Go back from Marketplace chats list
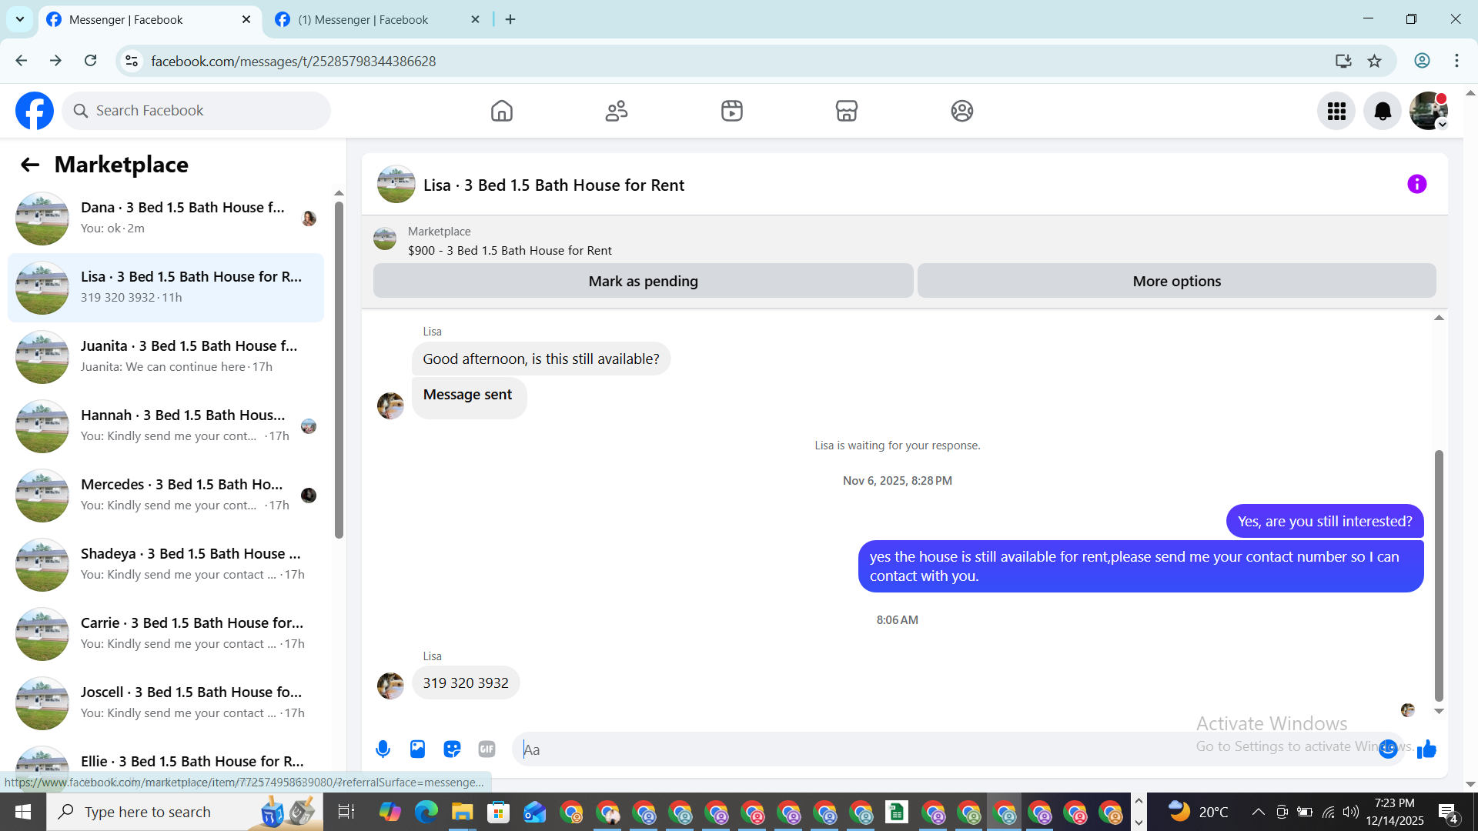Viewport: 1478px width, 831px height. coord(30,165)
